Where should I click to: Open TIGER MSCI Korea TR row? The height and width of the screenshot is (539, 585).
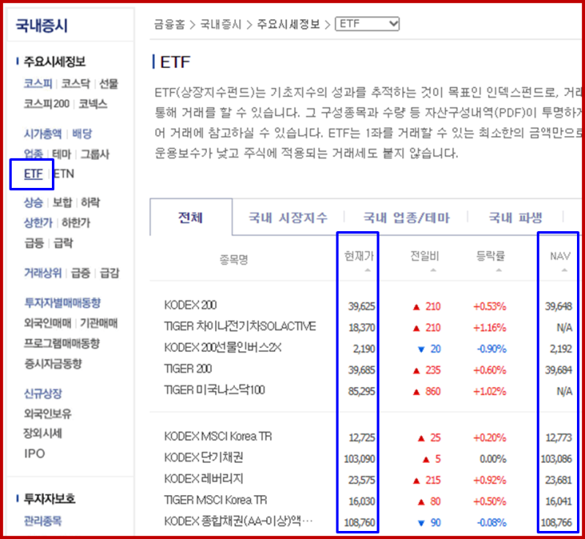coord(216,500)
